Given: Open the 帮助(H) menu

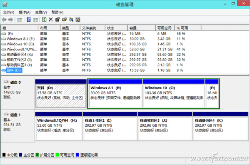Looking at the screenshot, I should [57, 12].
